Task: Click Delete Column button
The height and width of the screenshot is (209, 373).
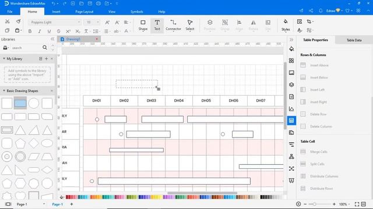Action: point(316,127)
